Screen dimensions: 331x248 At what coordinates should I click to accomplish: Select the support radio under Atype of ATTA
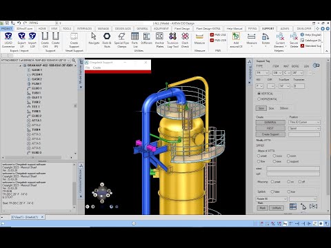(288, 161)
